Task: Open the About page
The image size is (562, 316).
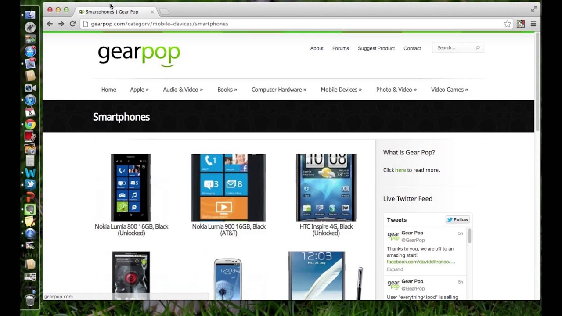Action: coord(317,48)
